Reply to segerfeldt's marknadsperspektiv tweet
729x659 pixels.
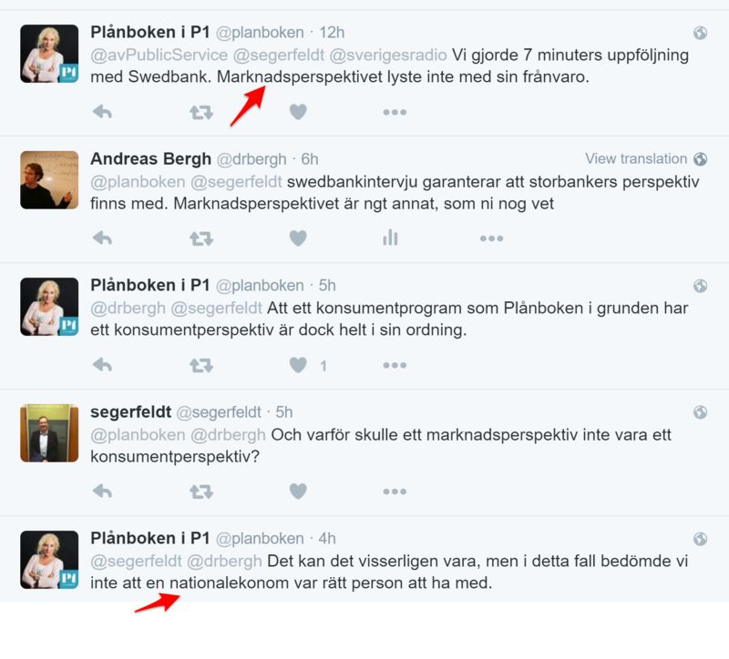click(x=102, y=492)
